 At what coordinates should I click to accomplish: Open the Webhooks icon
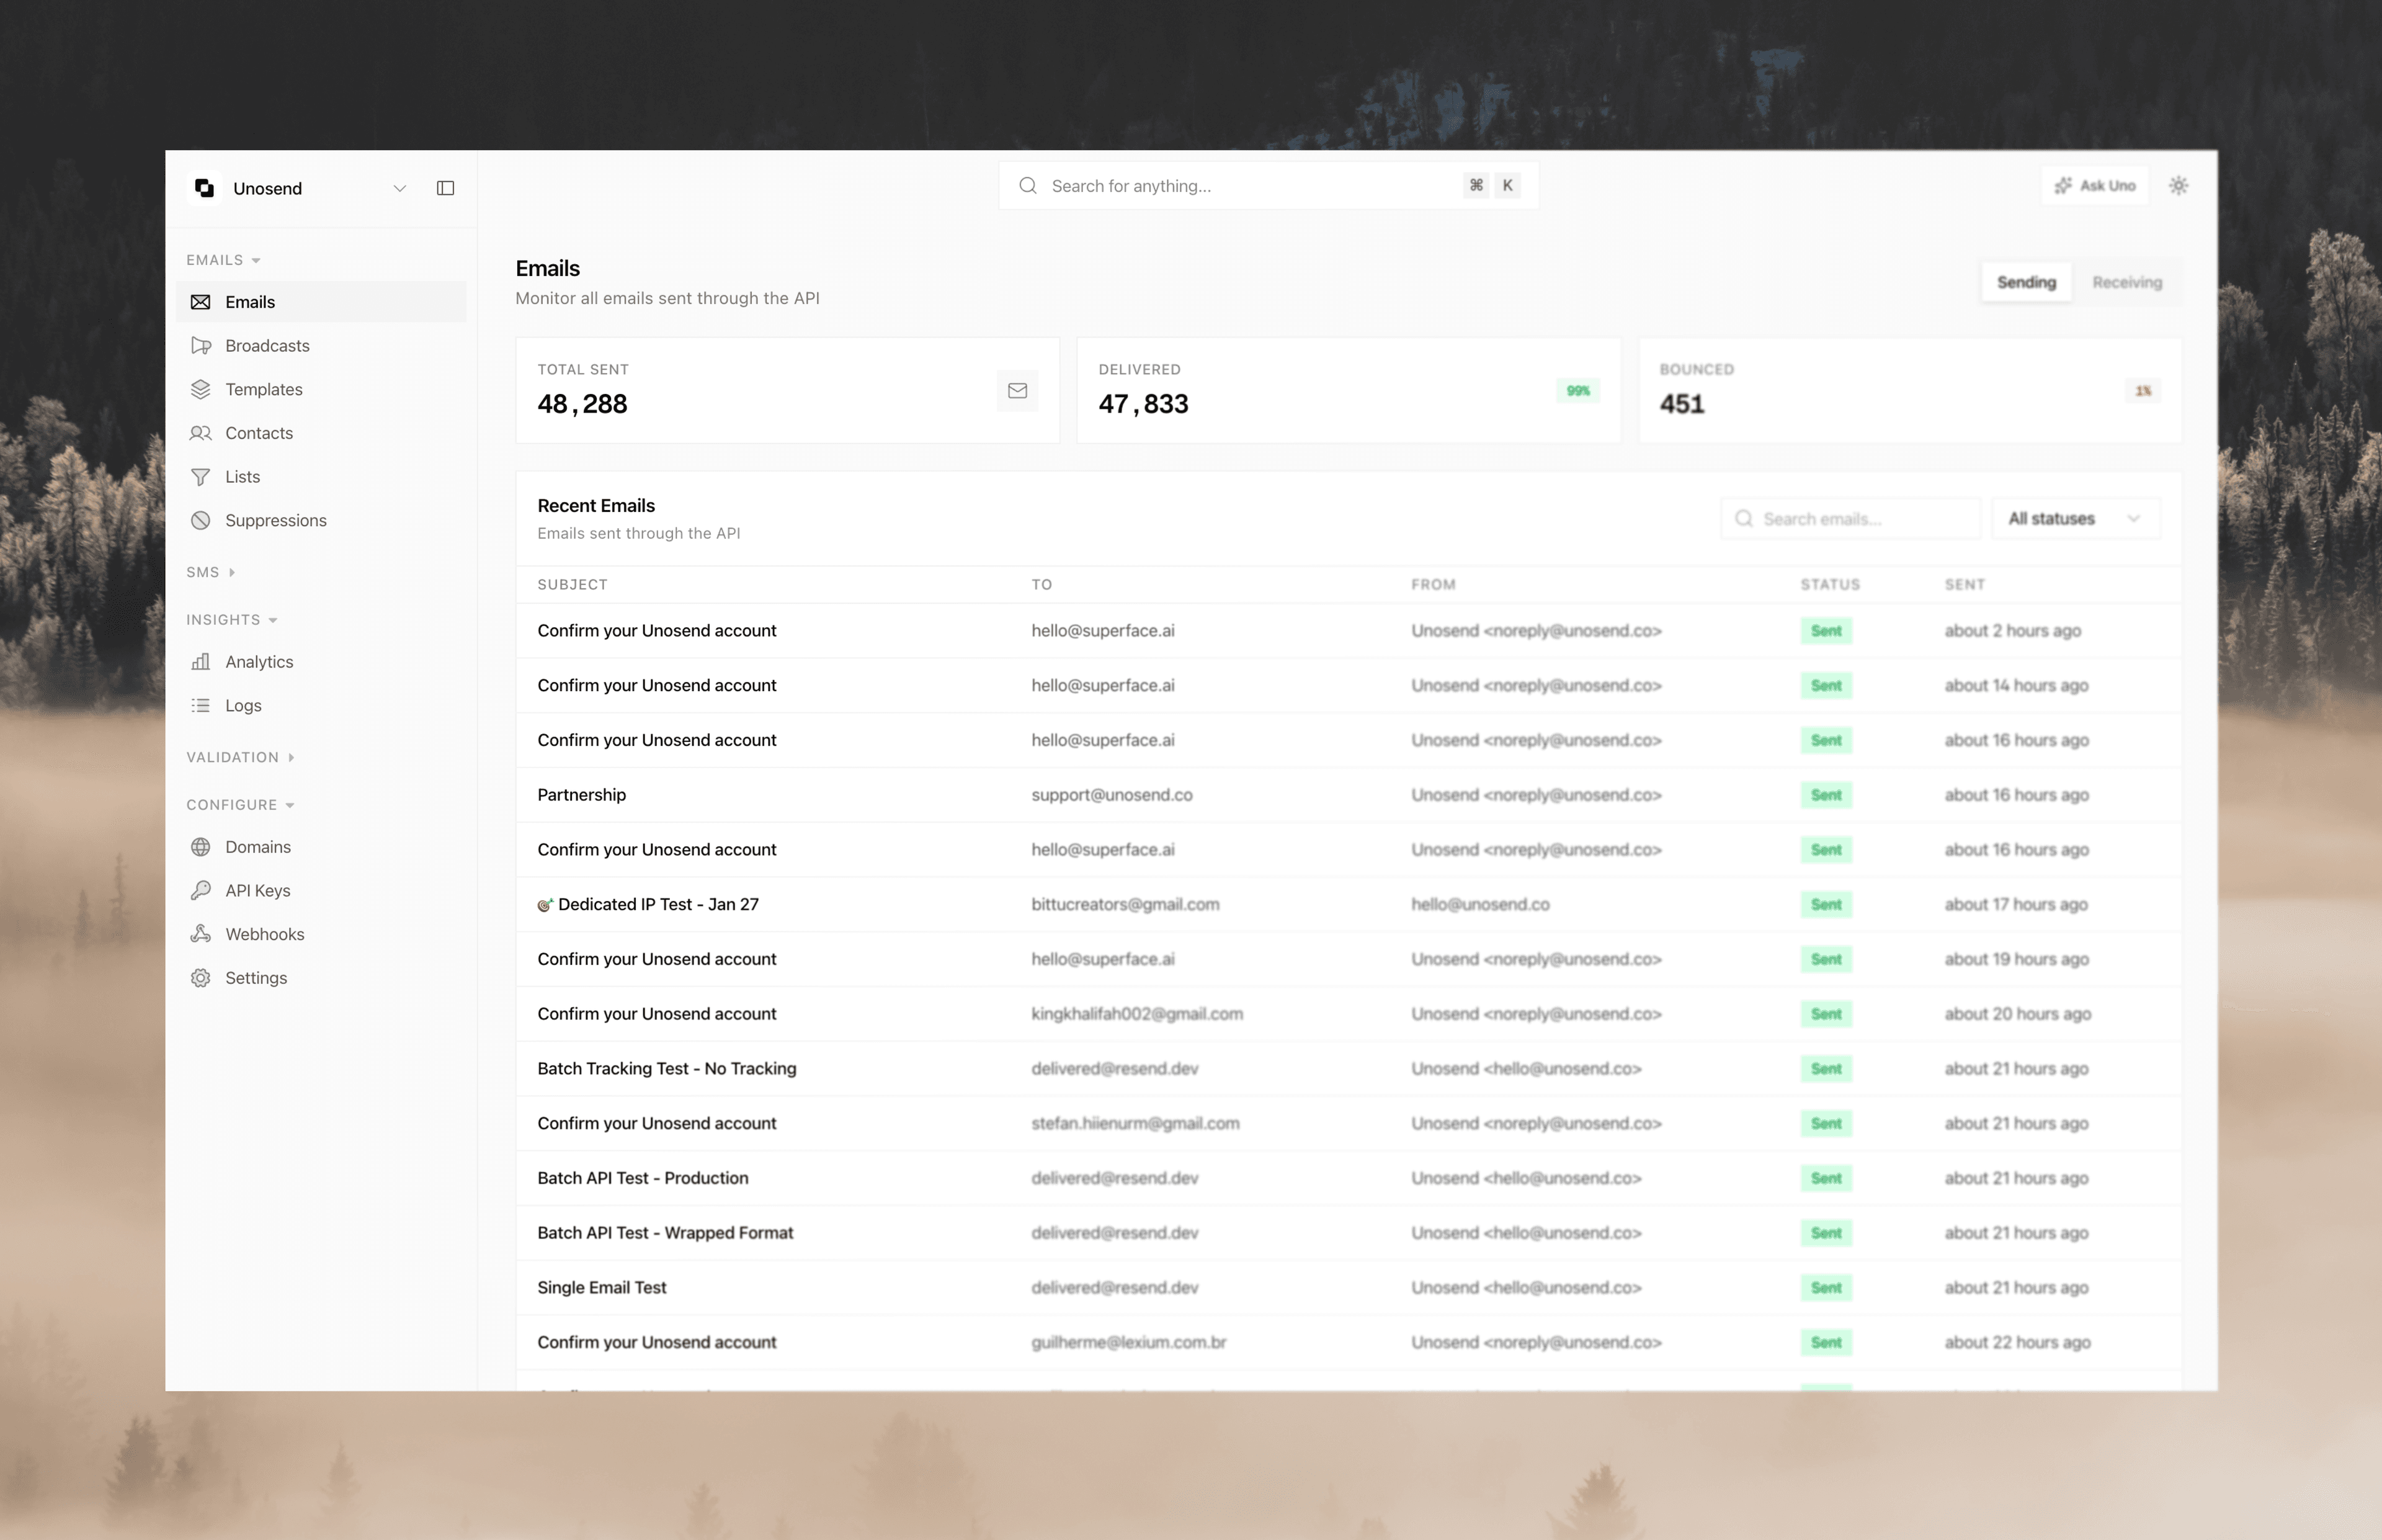[x=202, y=933]
